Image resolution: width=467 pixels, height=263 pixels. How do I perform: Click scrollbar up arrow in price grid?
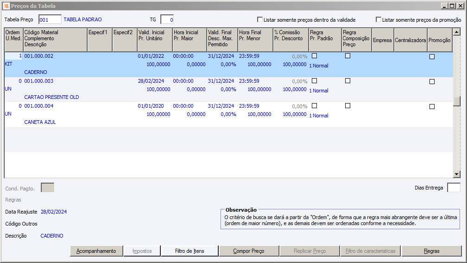coord(457,31)
